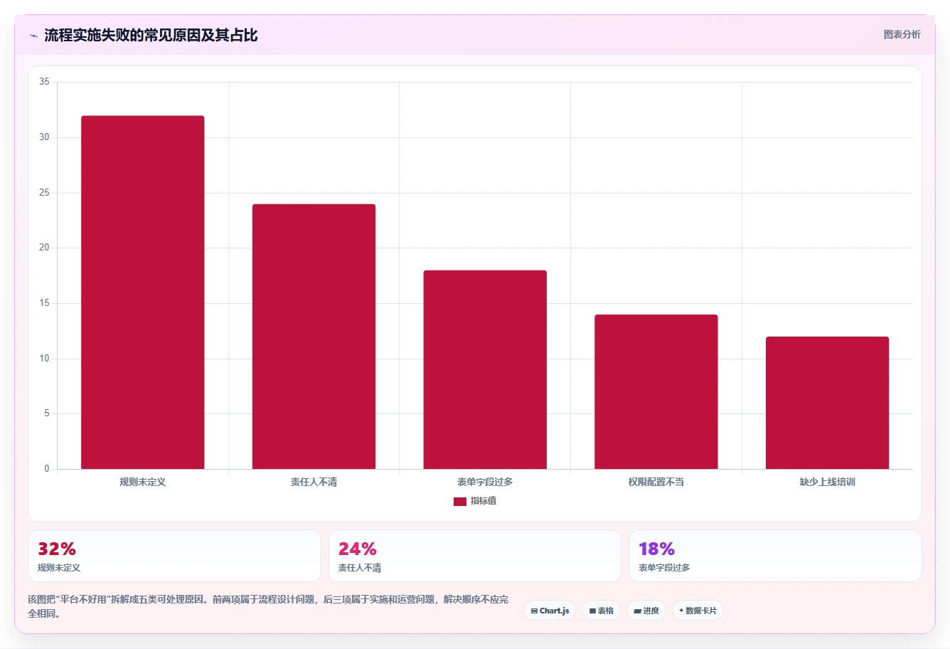Click the title 流程实施失败的常见原因及其占比
This screenshot has height=649, width=950.
(151, 35)
